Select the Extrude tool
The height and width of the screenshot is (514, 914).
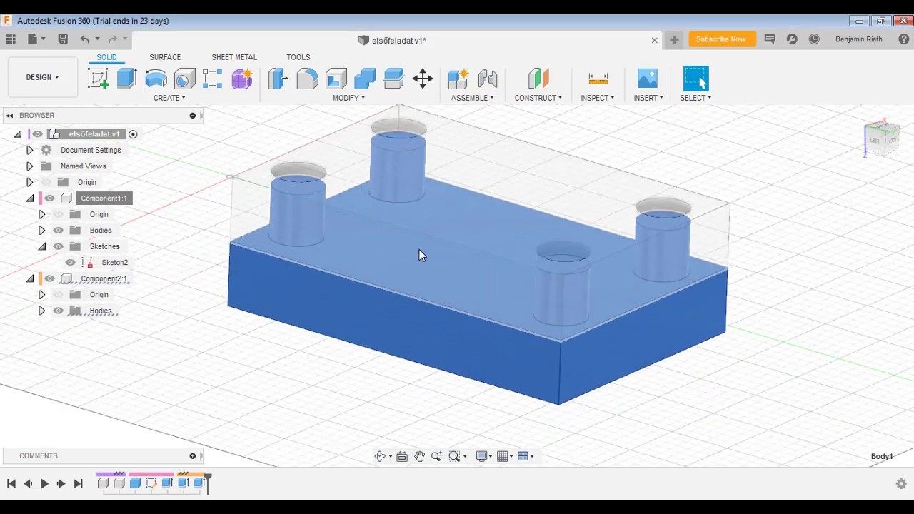point(126,79)
